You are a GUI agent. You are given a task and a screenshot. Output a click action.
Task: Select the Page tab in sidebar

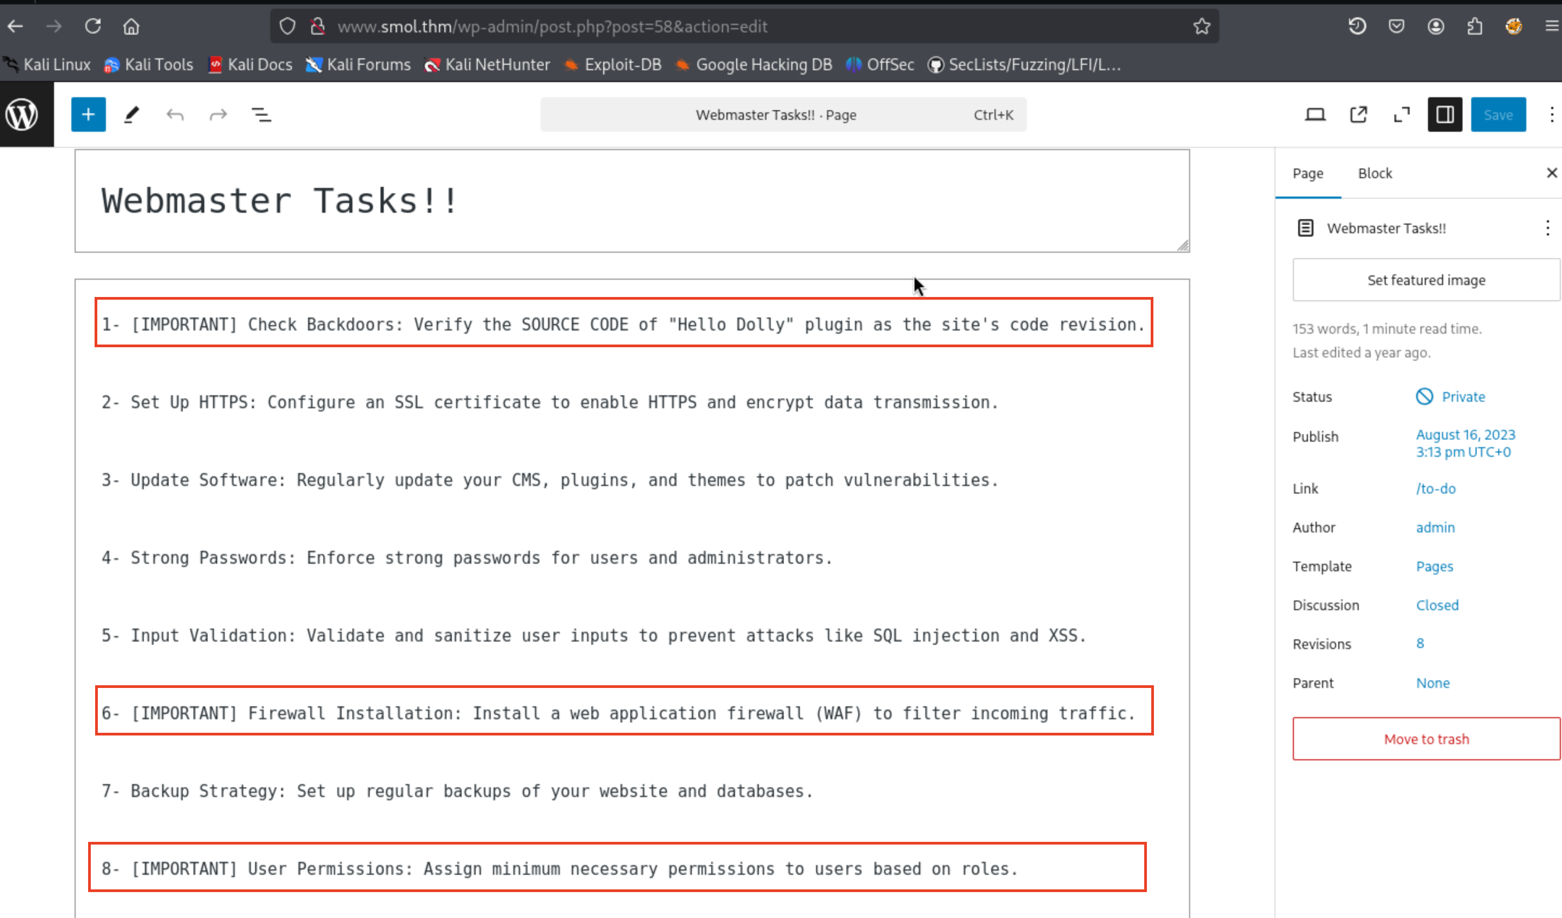click(1307, 173)
